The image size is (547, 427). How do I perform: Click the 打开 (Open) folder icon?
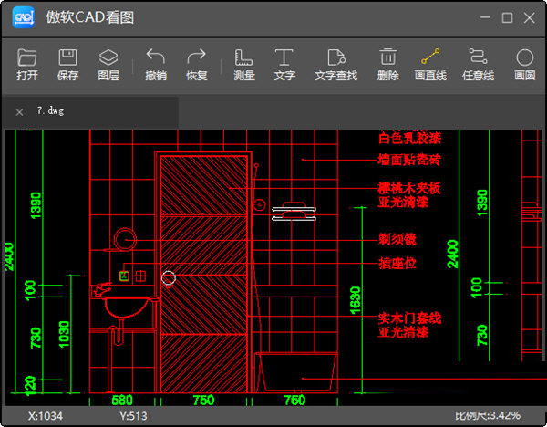(26, 64)
